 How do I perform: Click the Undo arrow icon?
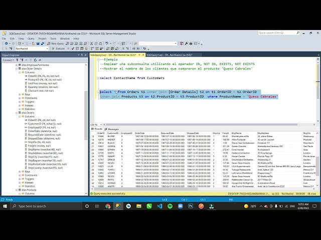107,43
